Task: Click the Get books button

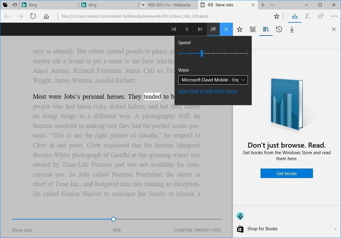Action: tap(286, 173)
